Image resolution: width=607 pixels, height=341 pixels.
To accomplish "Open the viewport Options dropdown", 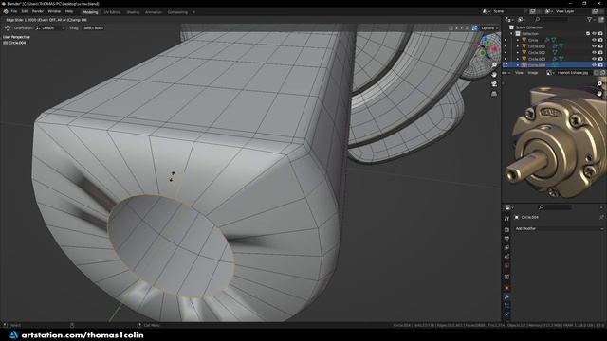I will coord(489,28).
